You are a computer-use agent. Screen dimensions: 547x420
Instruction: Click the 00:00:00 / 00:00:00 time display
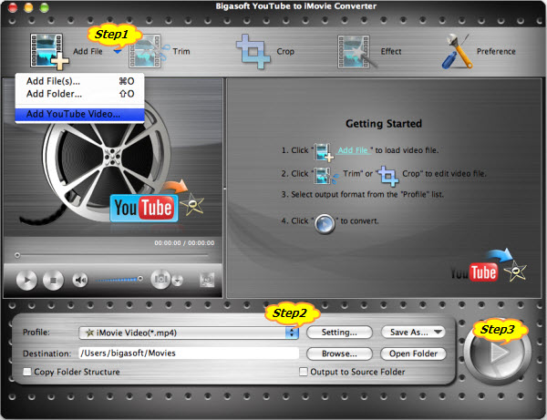click(184, 243)
